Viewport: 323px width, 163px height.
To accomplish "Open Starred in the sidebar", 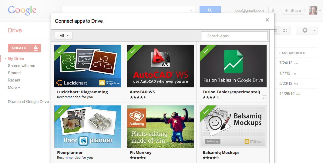I will 14,73.
